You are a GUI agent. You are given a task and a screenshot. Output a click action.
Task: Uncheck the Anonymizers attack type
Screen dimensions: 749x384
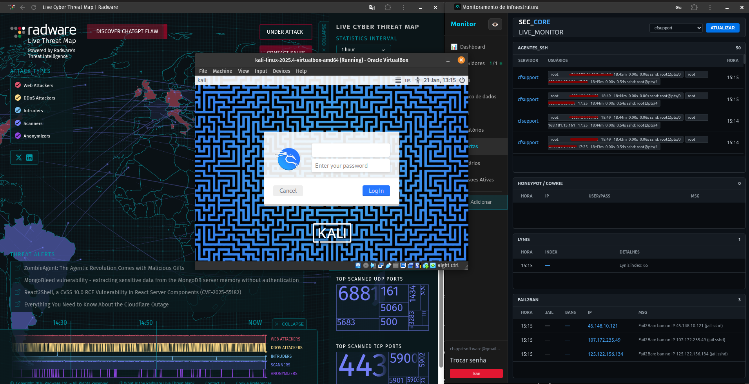18,136
